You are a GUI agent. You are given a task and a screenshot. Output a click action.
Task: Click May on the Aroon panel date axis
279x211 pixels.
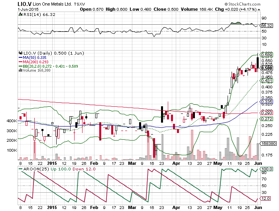[x=218, y=207]
